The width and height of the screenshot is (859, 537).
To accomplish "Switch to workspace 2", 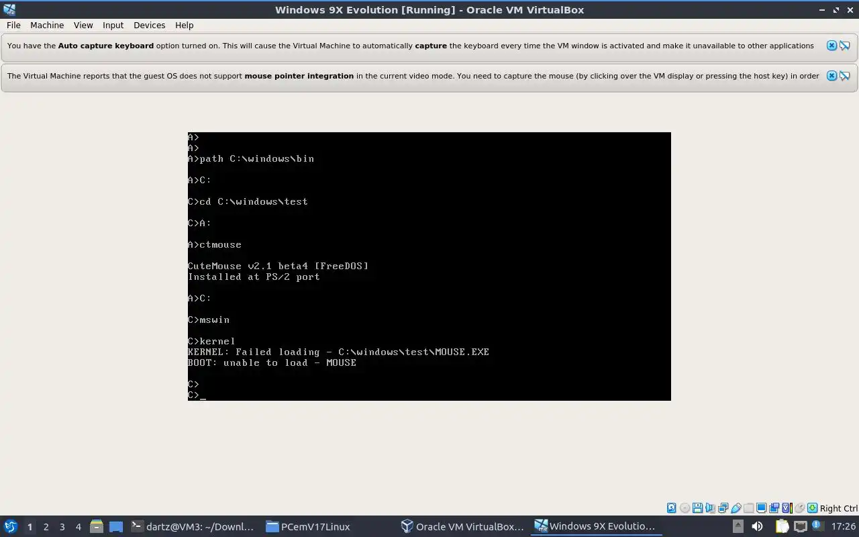I will coord(46,527).
